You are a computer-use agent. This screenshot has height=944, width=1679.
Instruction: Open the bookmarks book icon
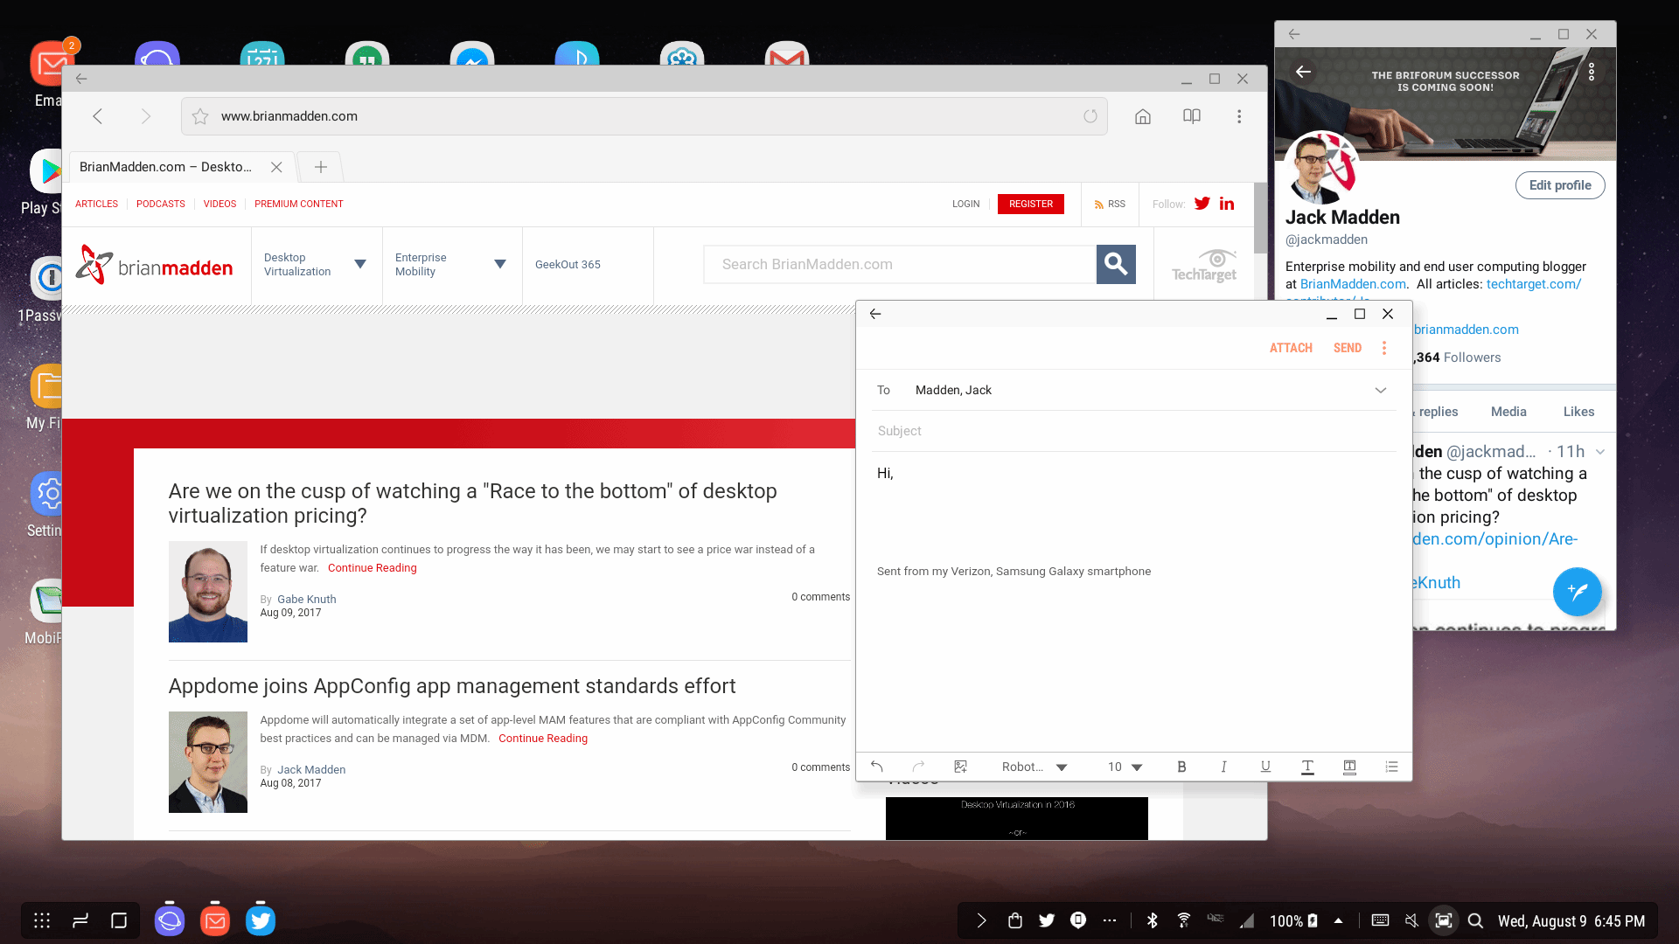1192,116
